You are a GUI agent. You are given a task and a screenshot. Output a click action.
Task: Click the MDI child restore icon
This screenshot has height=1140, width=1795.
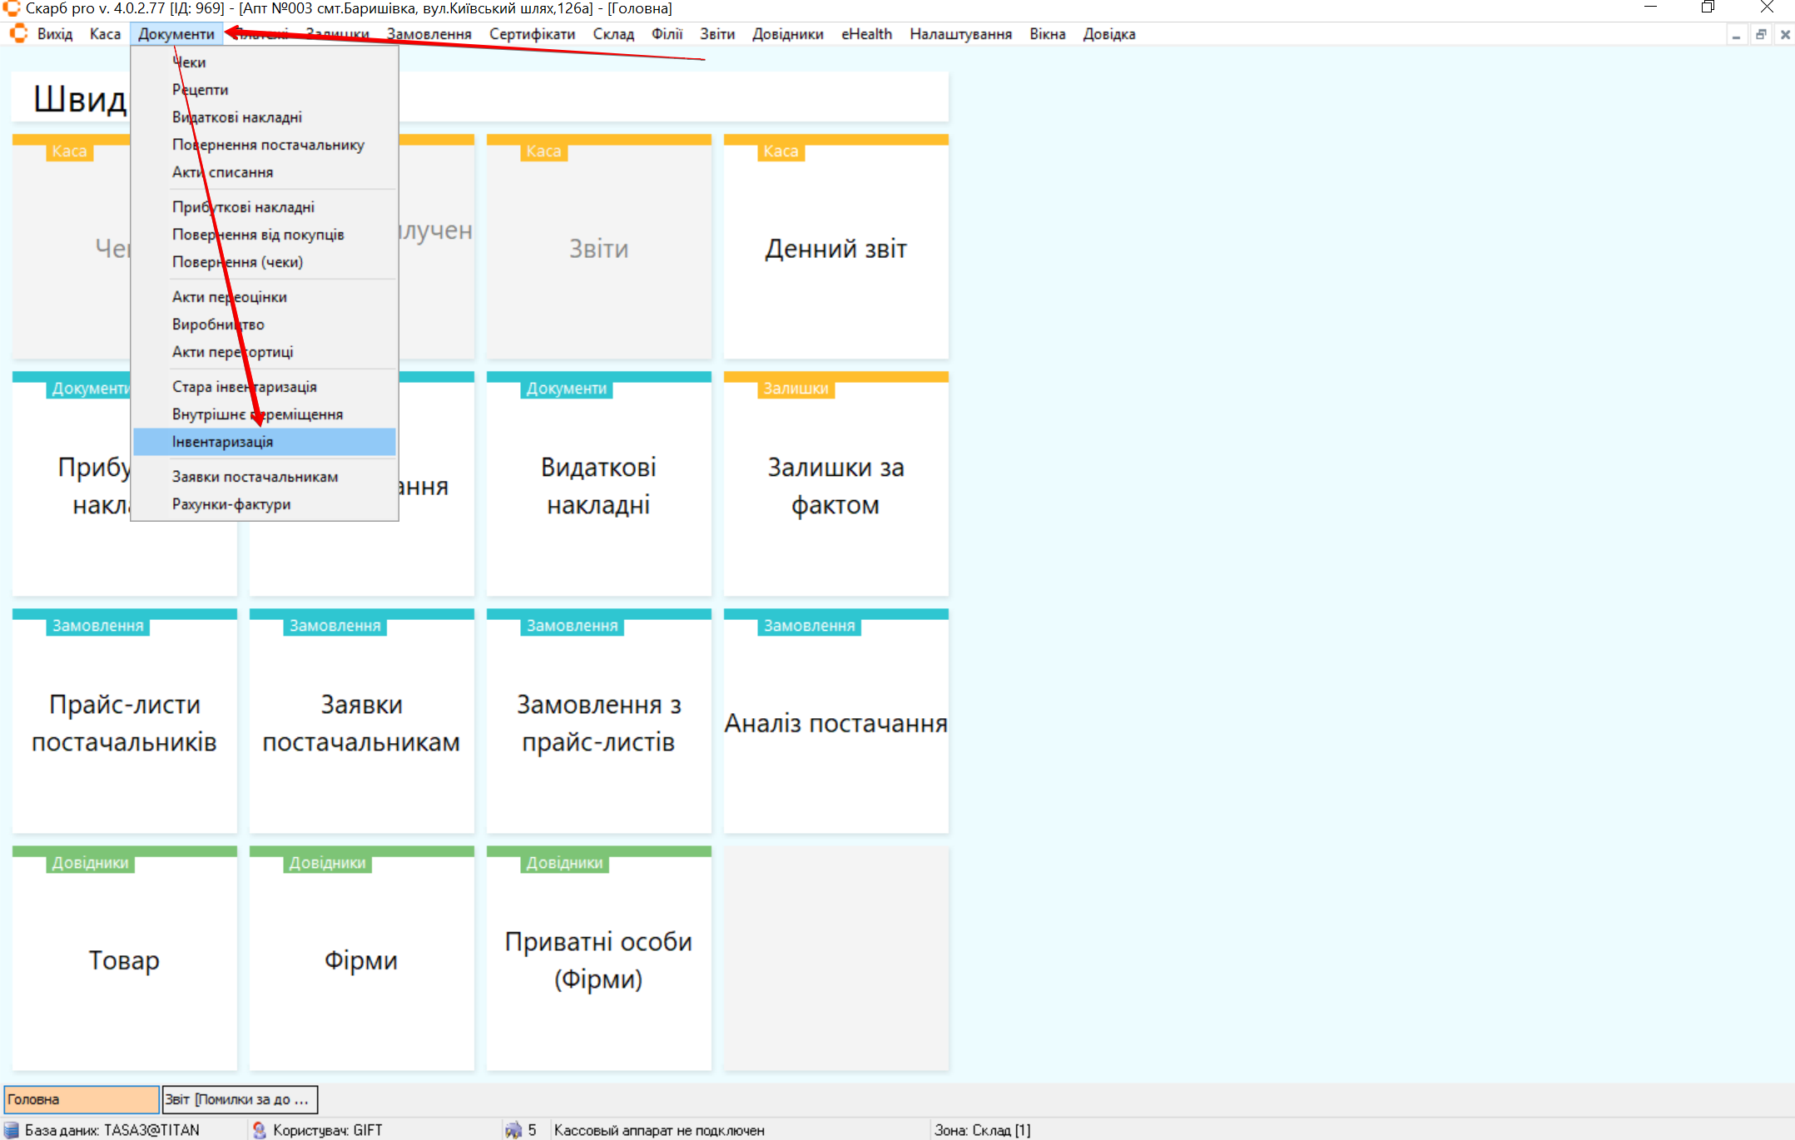point(1760,34)
